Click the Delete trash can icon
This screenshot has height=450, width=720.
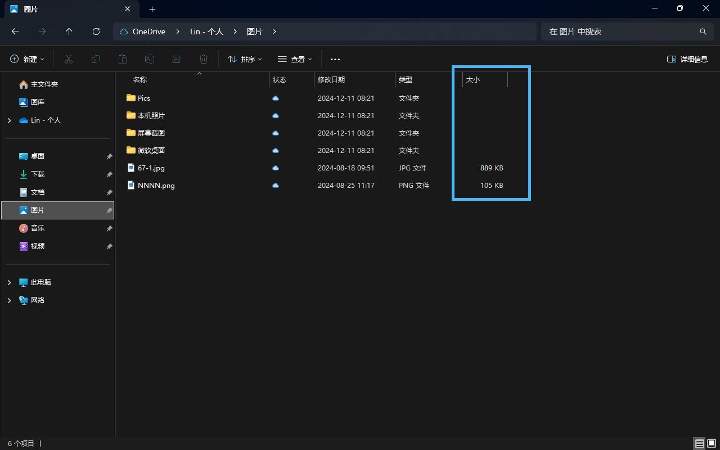[204, 59]
